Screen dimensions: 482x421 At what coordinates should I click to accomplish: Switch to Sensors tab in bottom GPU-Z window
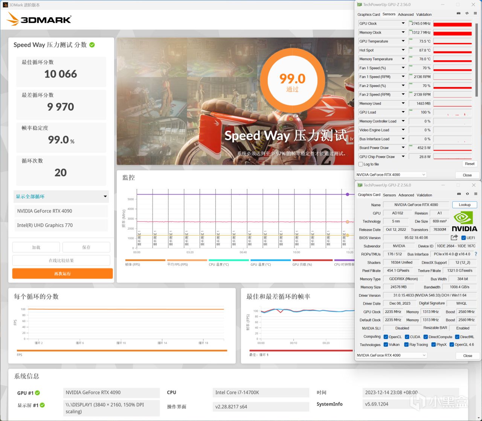[389, 195]
